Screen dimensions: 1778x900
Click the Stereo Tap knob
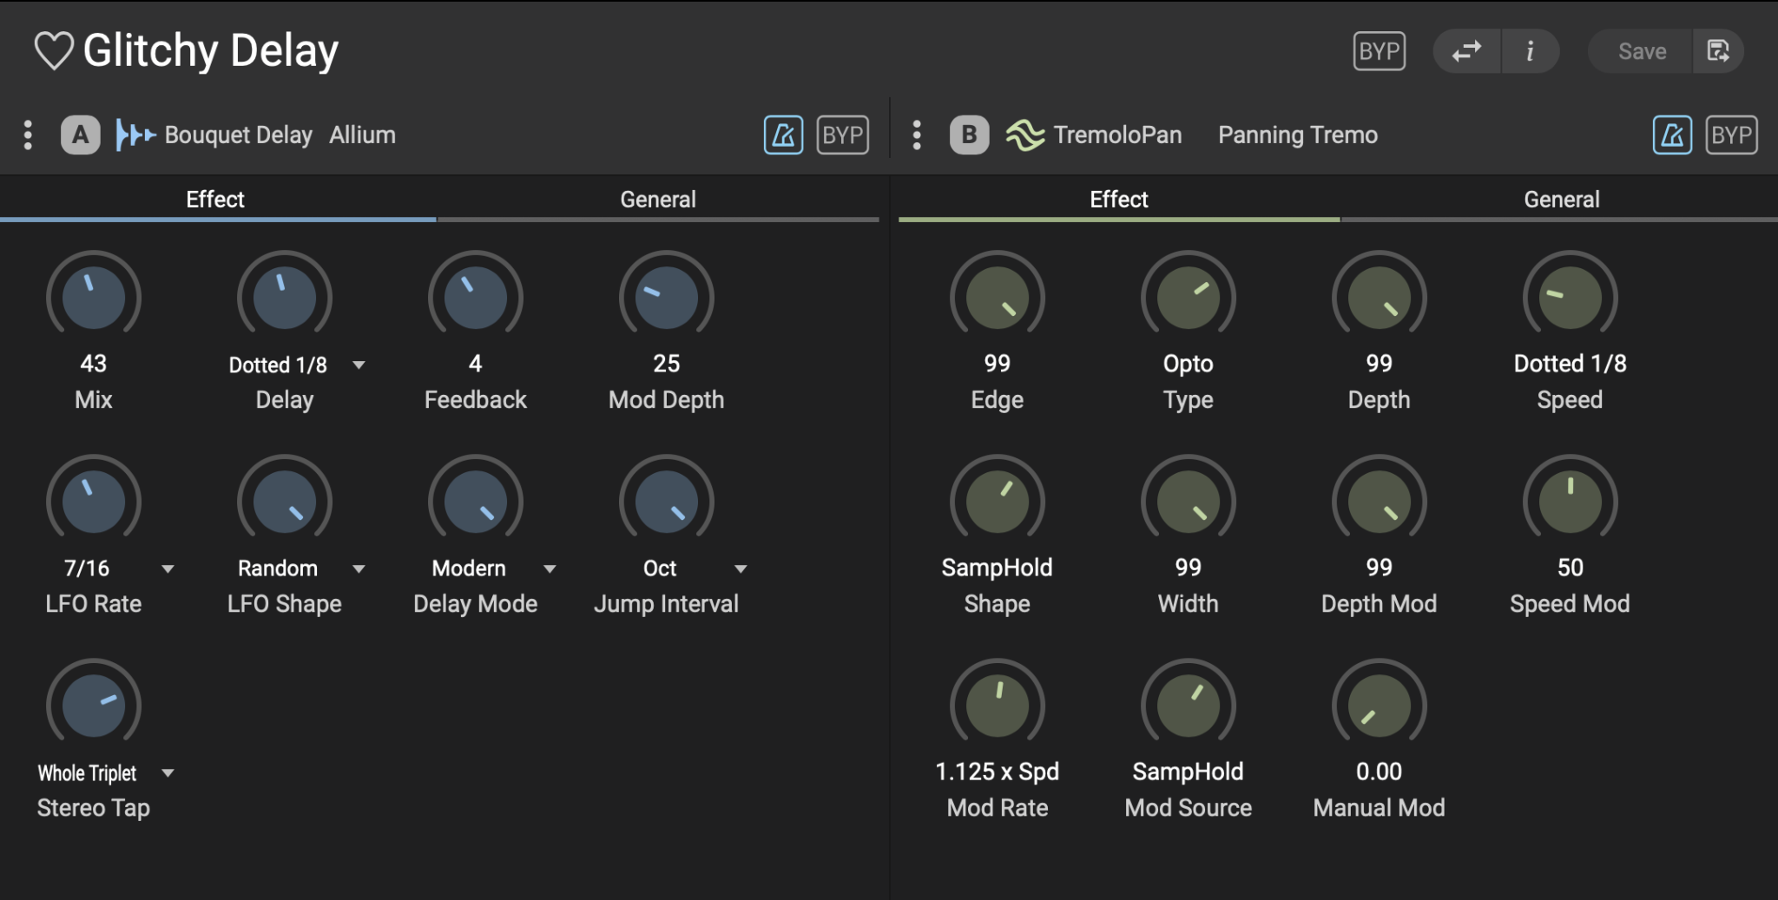click(x=94, y=705)
